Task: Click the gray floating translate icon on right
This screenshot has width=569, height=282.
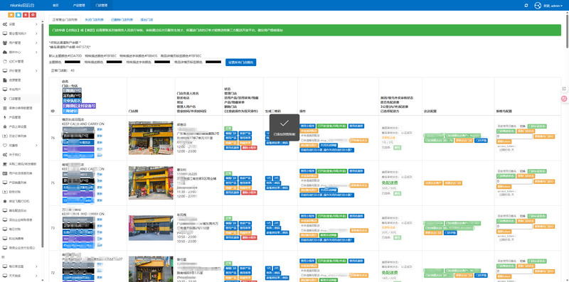Action: (x=564, y=89)
